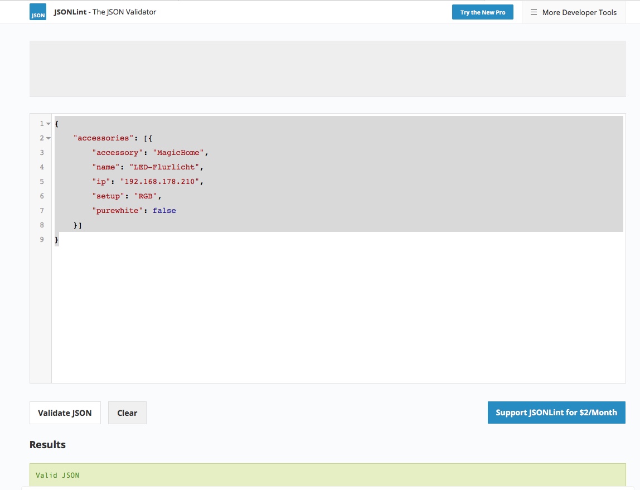The image size is (640, 490).
Task: Click the "RGB" setup value
Action: (x=146, y=196)
